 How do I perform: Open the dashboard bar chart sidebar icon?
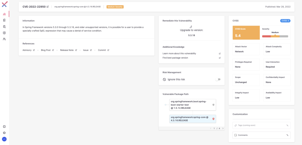(x=4, y=14)
